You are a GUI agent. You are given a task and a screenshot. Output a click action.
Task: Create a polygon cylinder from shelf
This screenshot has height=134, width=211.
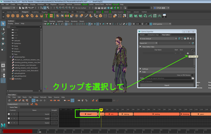point(18,16)
